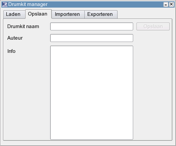Click the Hydrogen H2 icon in title bar

(5, 5)
